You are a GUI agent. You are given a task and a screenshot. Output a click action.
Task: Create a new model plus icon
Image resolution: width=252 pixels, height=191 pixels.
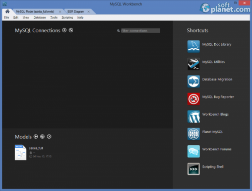(36, 137)
